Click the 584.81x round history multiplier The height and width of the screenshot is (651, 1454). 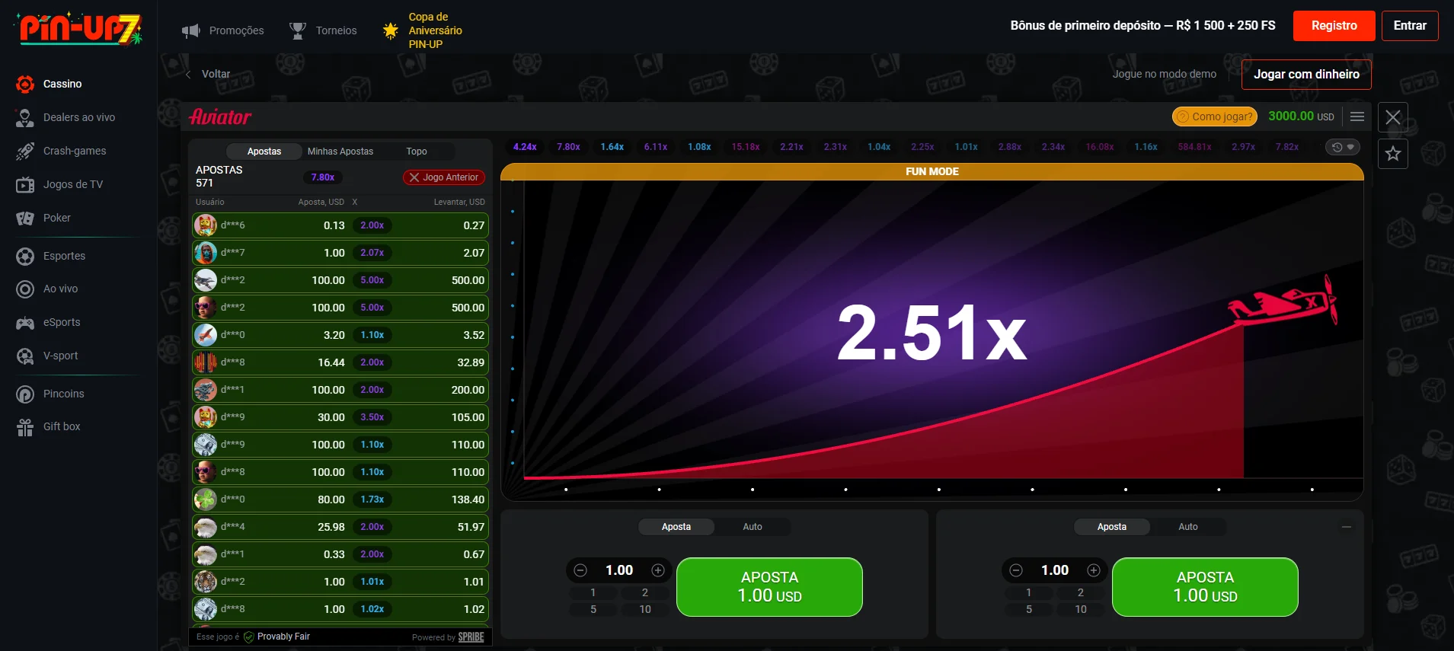point(1194,147)
